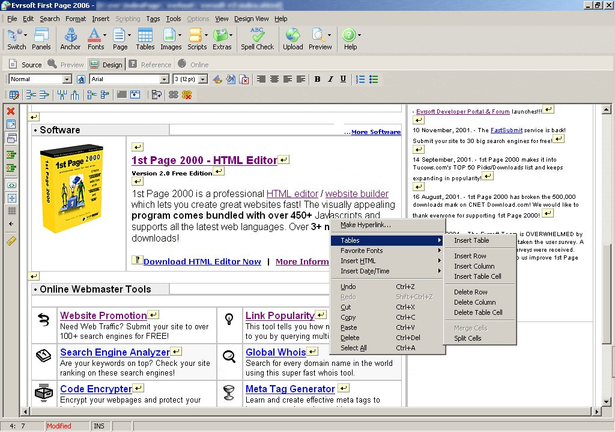615x432 pixels.
Task: Click the Switch toolbar icon
Action: point(14,35)
